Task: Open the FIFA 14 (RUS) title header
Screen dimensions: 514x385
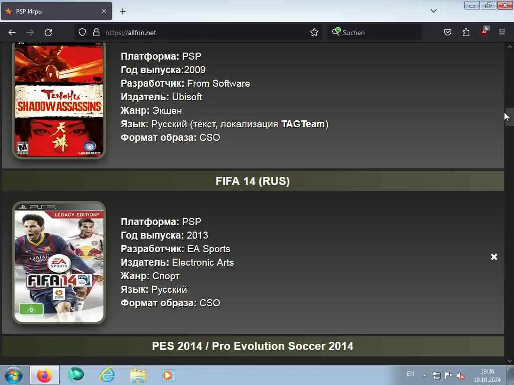Action: pos(253,181)
